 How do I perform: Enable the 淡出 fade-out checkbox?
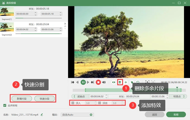click(100, 103)
